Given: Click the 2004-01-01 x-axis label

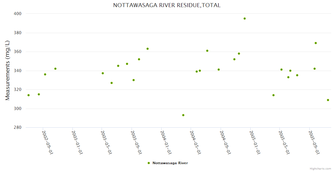Looking at the screenshot, I should [x=166, y=142].
